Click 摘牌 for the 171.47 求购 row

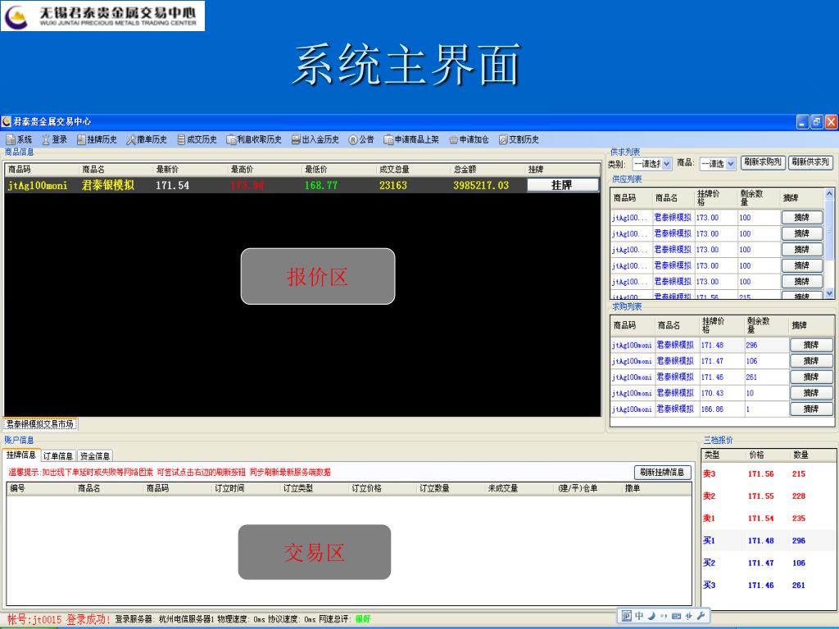811,361
